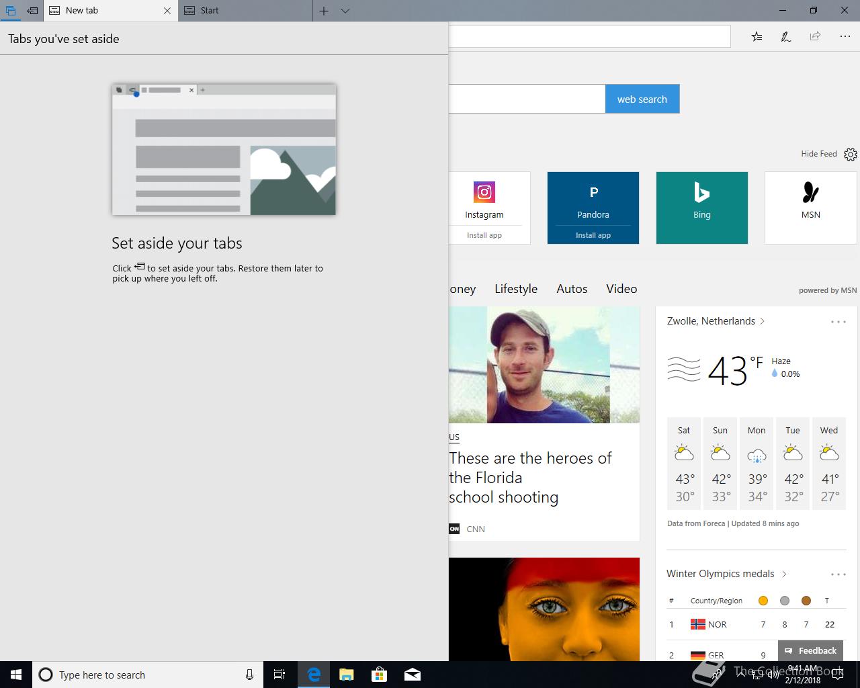This screenshot has height=688, width=860.
Task: Open weather card ellipsis options
Action: click(x=838, y=322)
